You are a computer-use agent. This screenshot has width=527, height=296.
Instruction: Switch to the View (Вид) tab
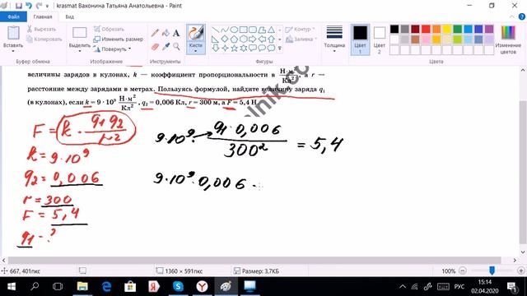[69, 16]
